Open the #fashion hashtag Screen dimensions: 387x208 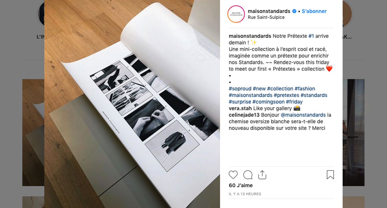(305, 89)
